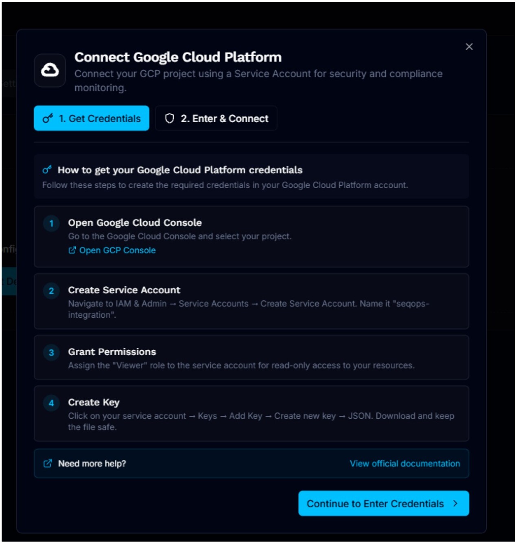Click the external link icon beside Need more help
516x542 pixels.
[x=48, y=463]
